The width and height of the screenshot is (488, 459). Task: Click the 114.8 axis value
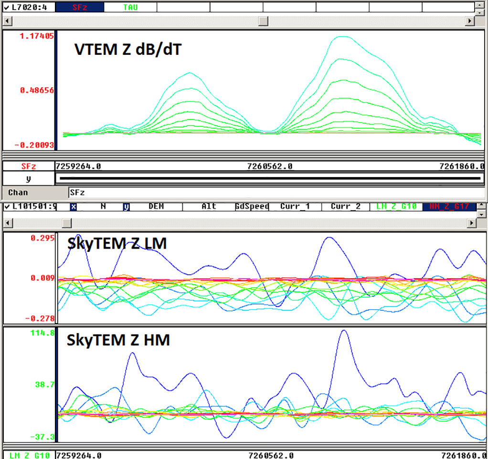click(x=42, y=333)
